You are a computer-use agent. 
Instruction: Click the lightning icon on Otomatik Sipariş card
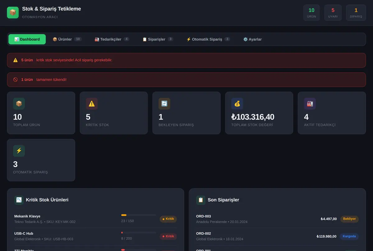(x=19, y=151)
